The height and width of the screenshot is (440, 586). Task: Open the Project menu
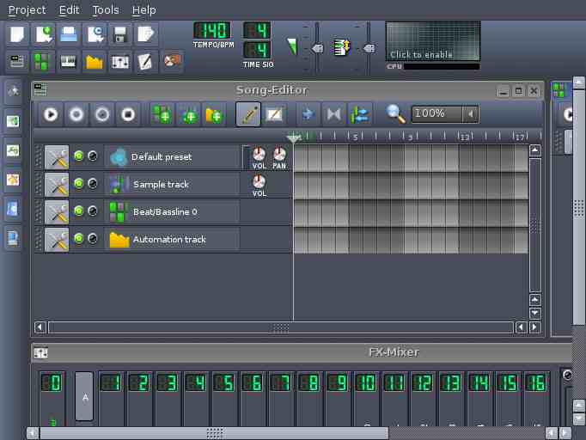[27, 10]
